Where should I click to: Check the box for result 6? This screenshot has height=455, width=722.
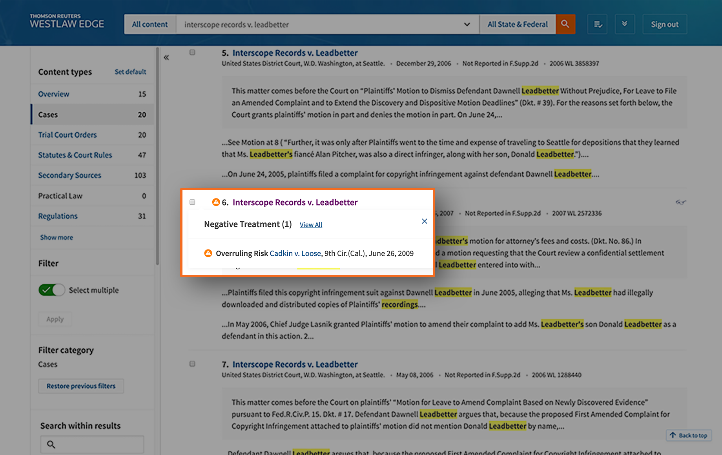tap(192, 202)
